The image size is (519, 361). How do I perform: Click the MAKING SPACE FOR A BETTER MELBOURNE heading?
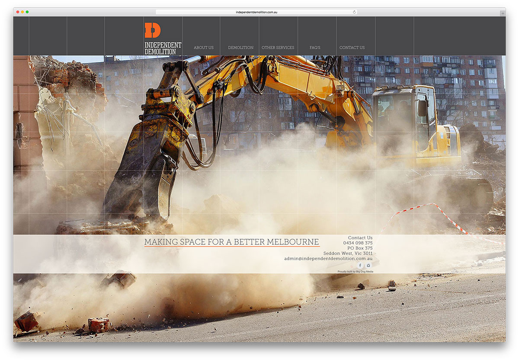point(231,242)
